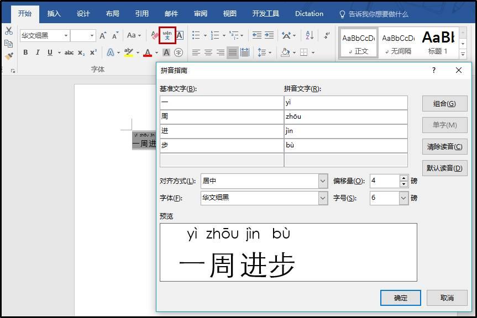Select the Phonetic Guide (拼音指南) icon
This screenshot has width=477, height=318.
click(x=167, y=36)
